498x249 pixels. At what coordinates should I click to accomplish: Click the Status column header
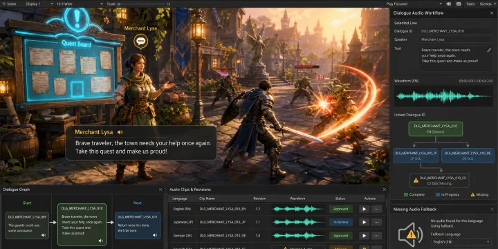340,199
